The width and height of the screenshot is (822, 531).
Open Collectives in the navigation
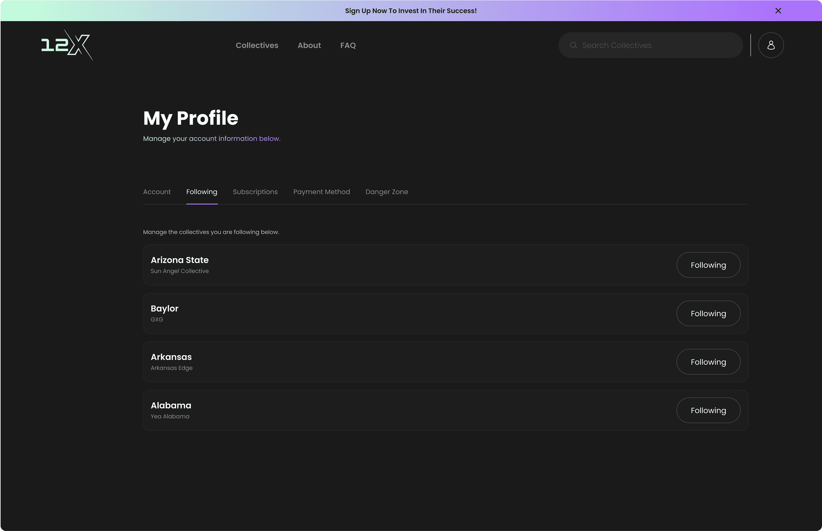(257, 45)
